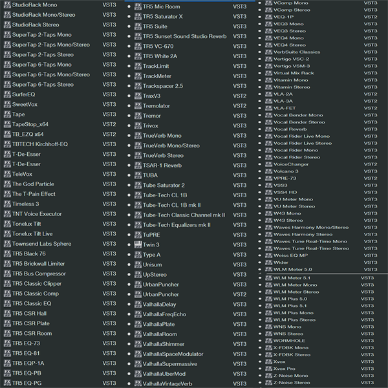Click the FX icon beside Vocal Reverb

click(x=269, y=129)
